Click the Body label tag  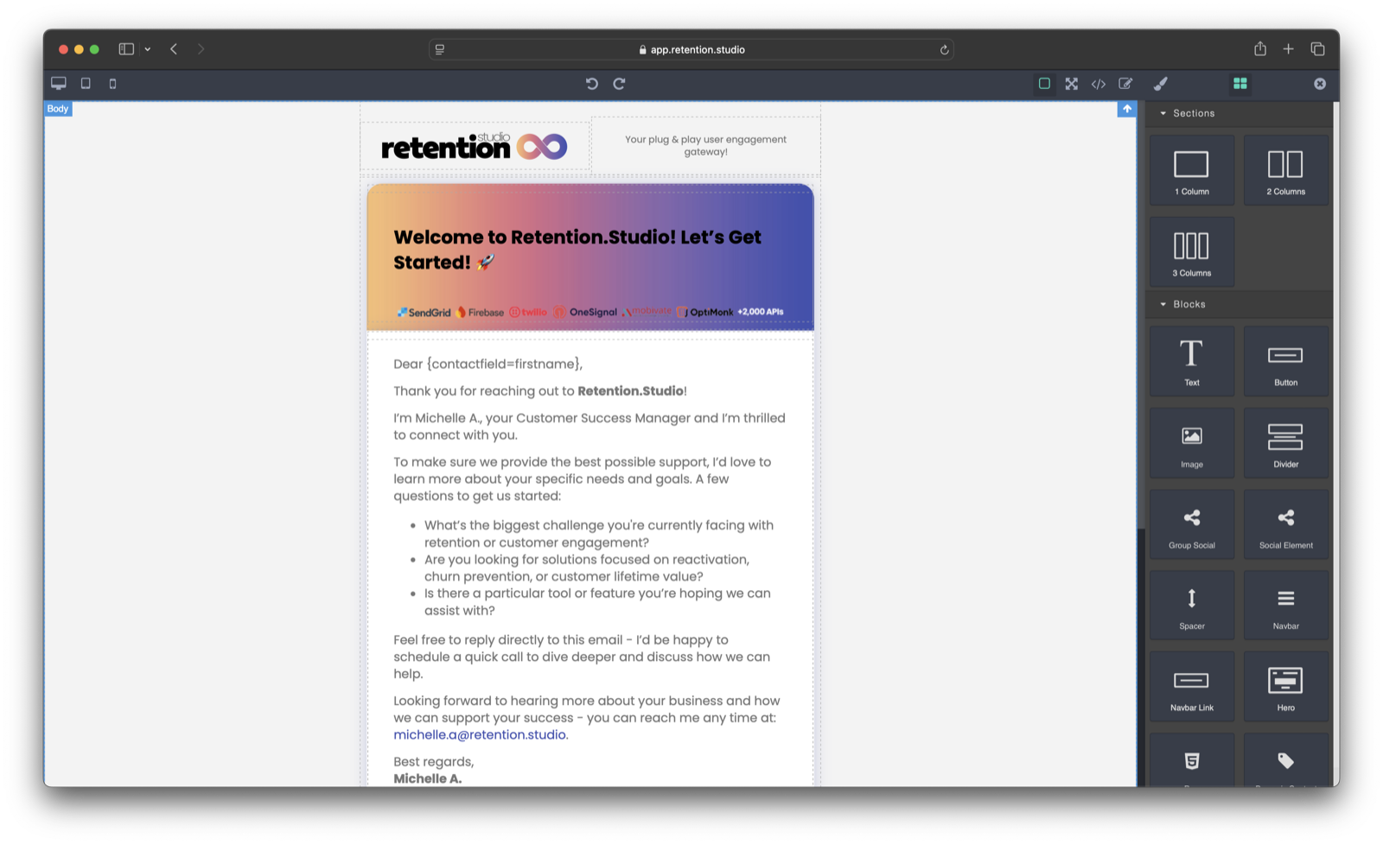pyautogui.click(x=58, y=109)
